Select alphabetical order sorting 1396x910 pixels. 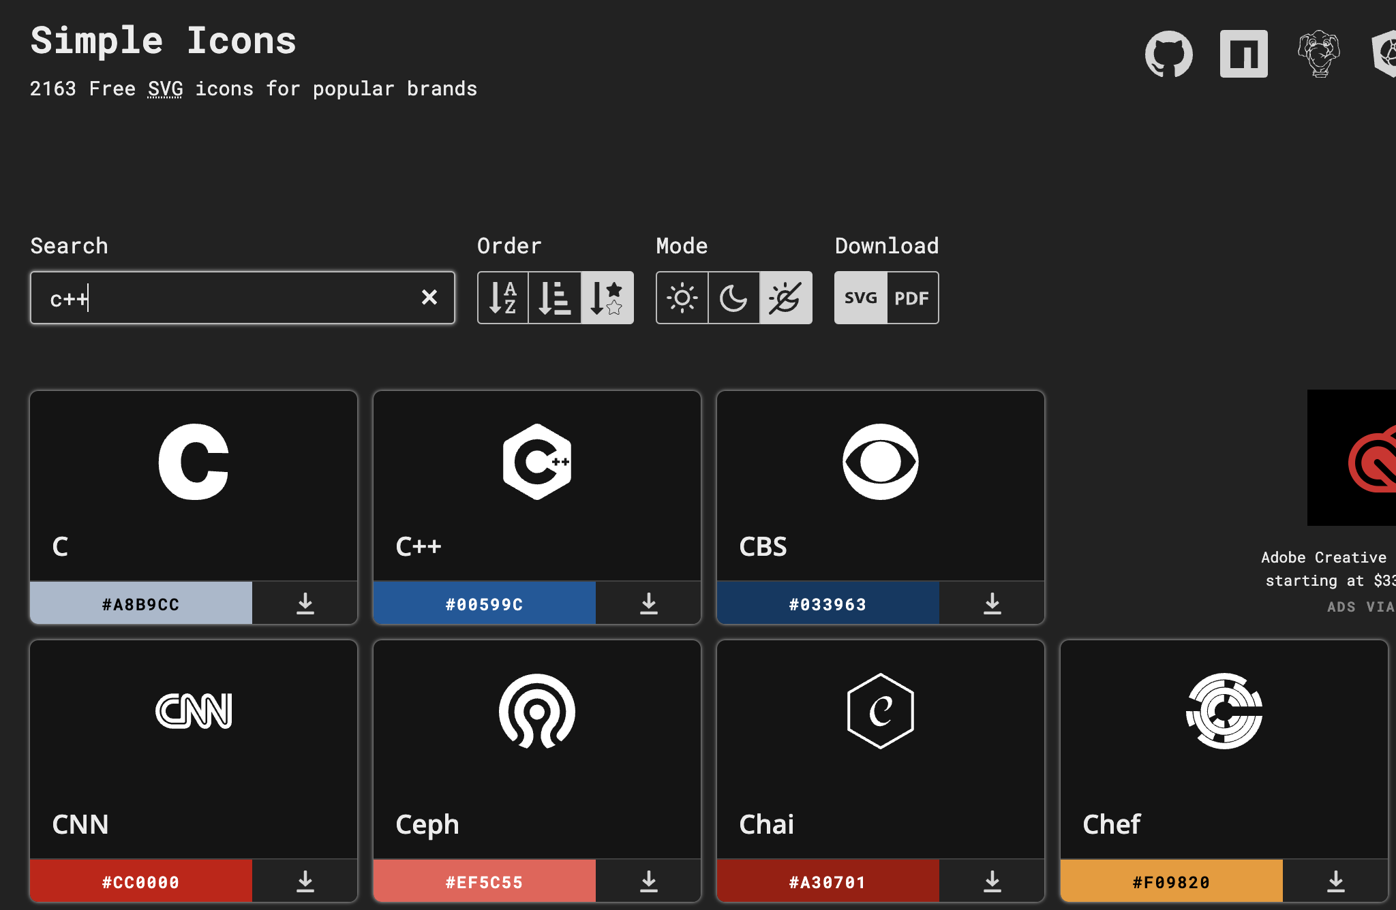tap(502, 298)
